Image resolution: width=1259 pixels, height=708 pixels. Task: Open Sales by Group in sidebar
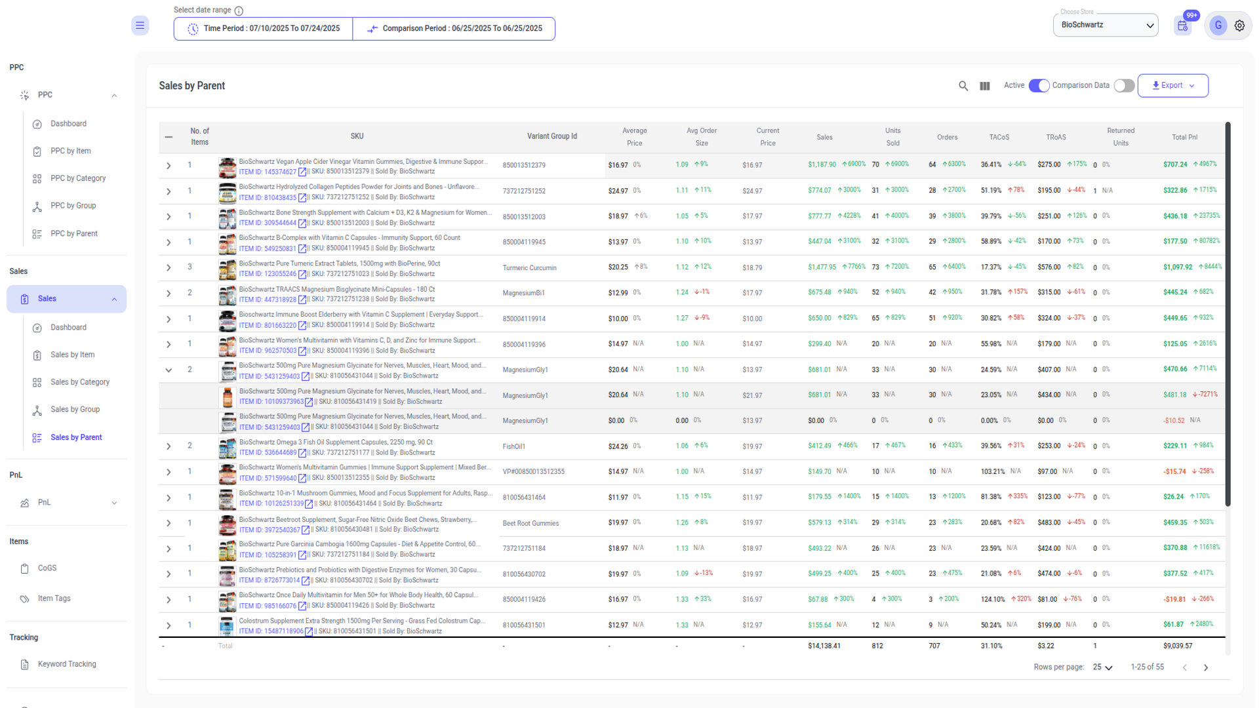[x=75, y=410]
